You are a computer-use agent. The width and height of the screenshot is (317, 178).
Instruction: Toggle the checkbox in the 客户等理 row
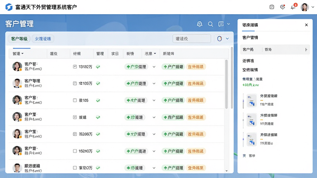click(75, 83)
